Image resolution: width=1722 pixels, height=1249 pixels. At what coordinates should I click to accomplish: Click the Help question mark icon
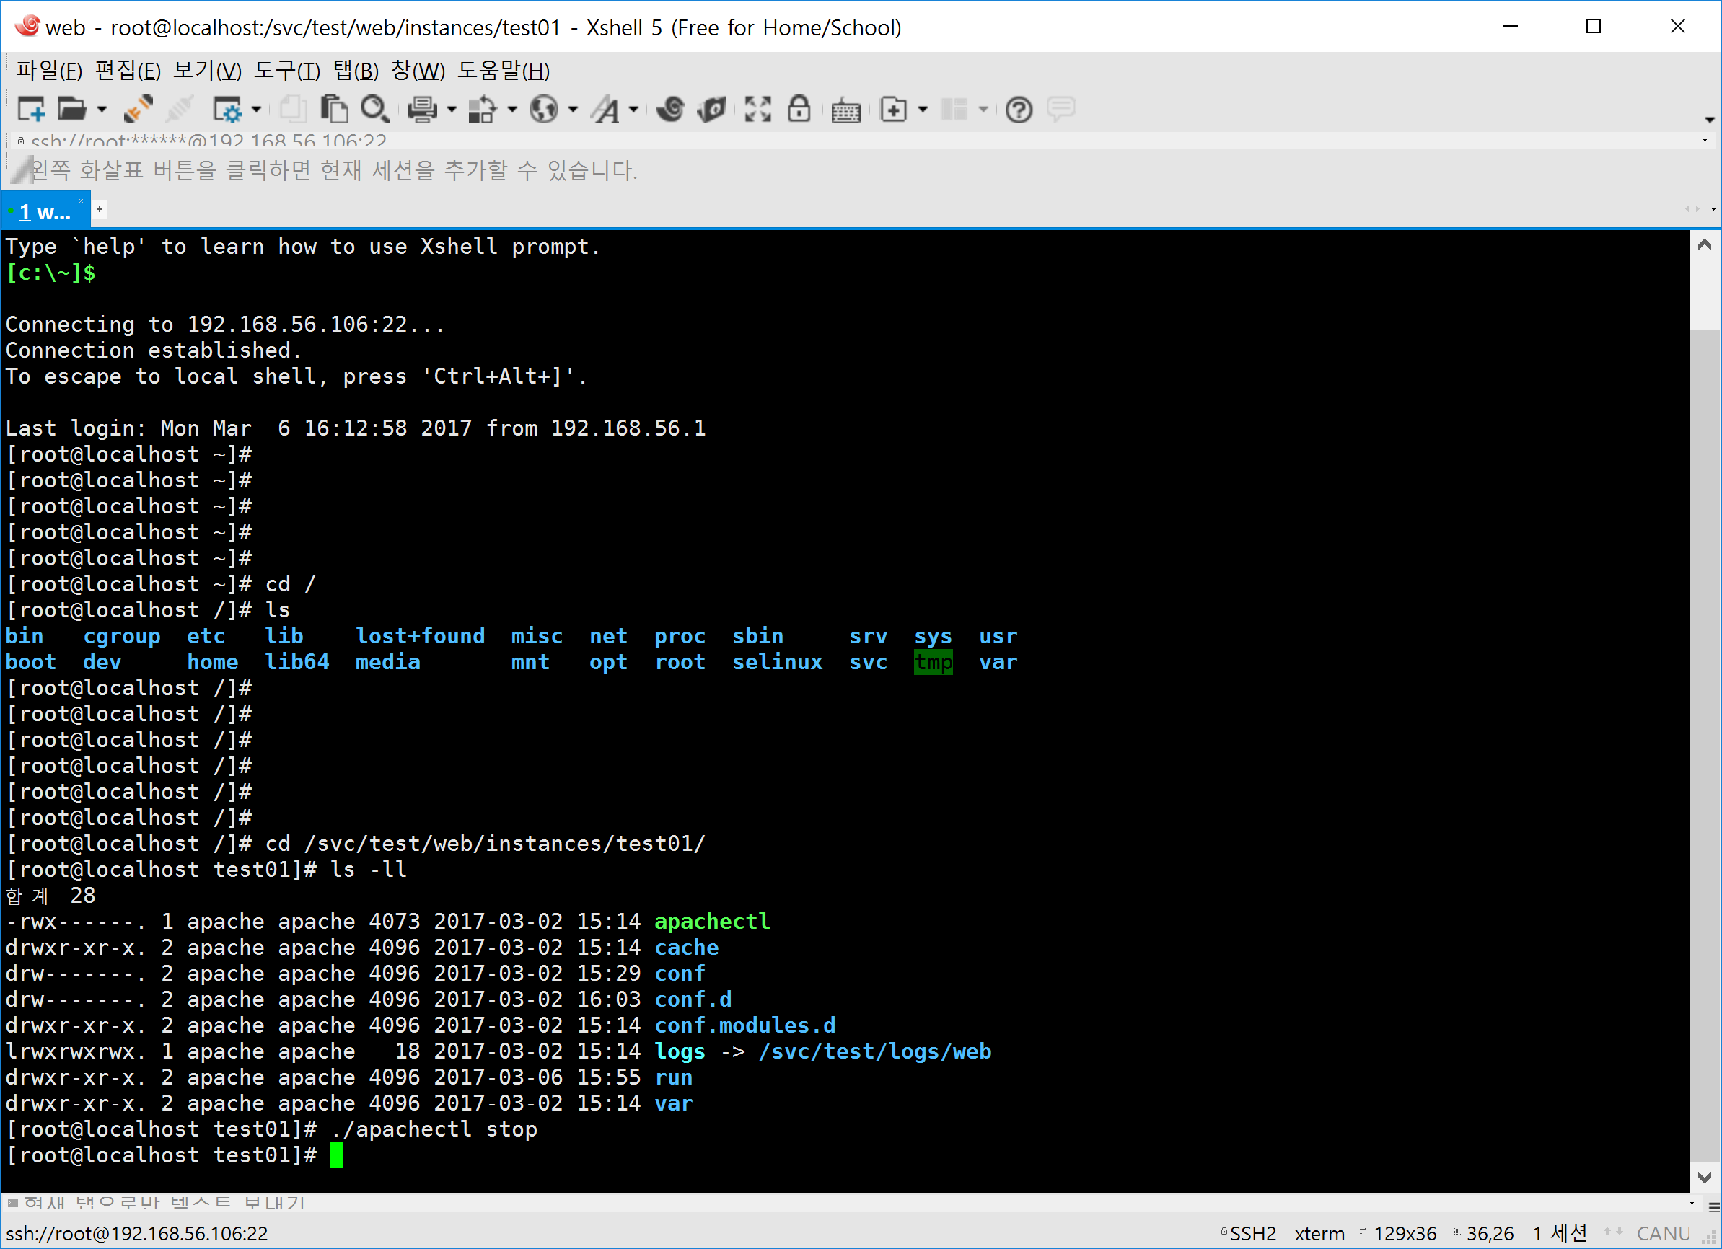coord(1018,110)
